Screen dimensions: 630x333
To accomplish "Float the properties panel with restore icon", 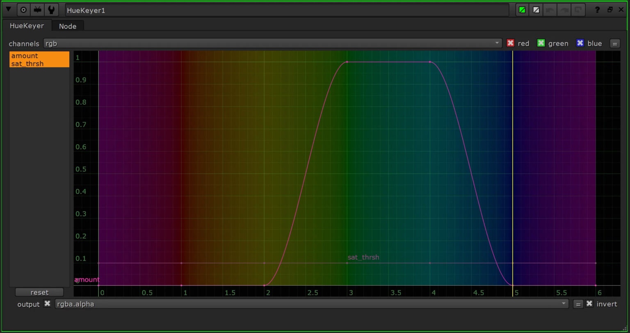I will tap(610, 10).
